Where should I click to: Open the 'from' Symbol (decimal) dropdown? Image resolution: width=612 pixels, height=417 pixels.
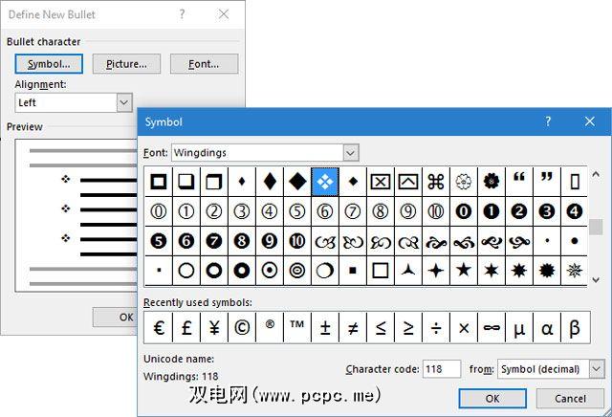tap(597, 368)
